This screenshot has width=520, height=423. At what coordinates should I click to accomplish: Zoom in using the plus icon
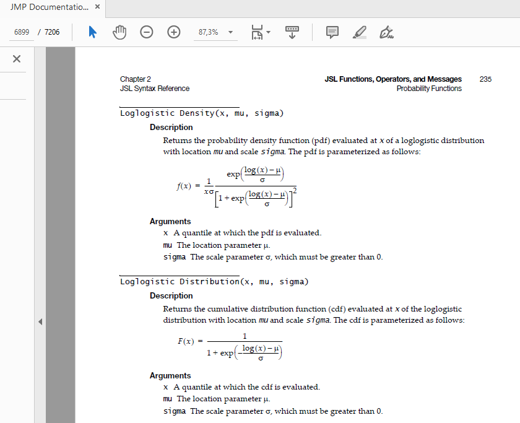tap(173, 32)
